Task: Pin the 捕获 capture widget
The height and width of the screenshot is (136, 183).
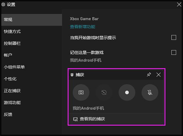Action: [x=149, y=75]
